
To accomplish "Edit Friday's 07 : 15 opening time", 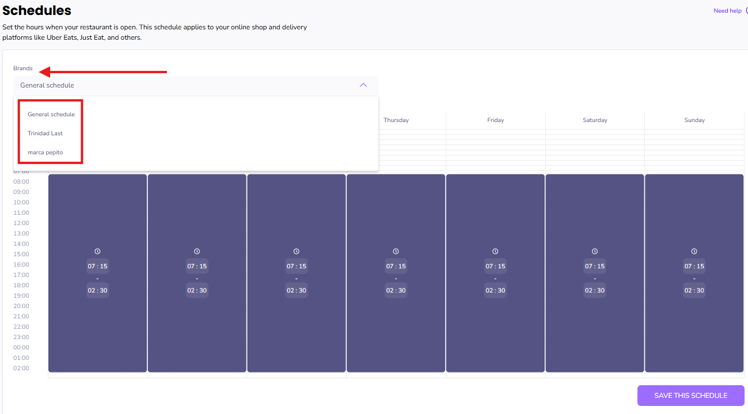I will [x=495, y=266].
